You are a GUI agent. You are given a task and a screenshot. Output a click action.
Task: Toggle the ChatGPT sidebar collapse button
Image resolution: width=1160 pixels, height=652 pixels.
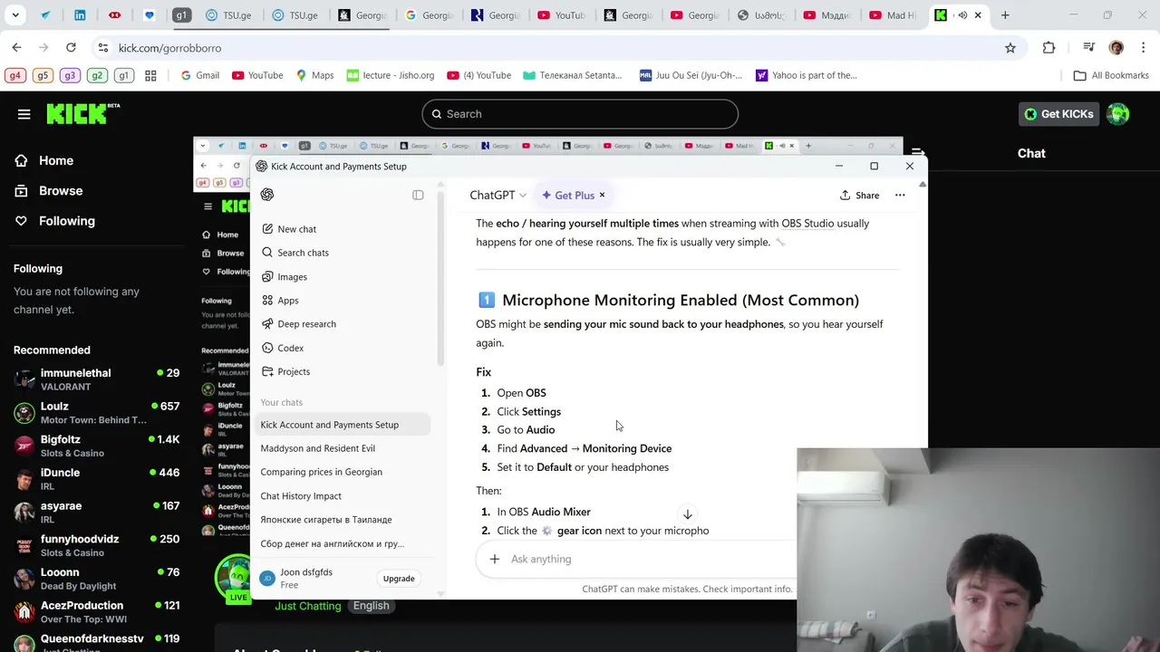click(418, 195)
